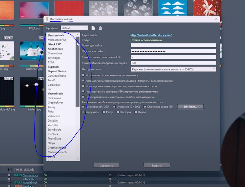Viewport: 245px width, 187px height.
Task: Toggle the do not upload Video checkbox
Action: [136, 112]
